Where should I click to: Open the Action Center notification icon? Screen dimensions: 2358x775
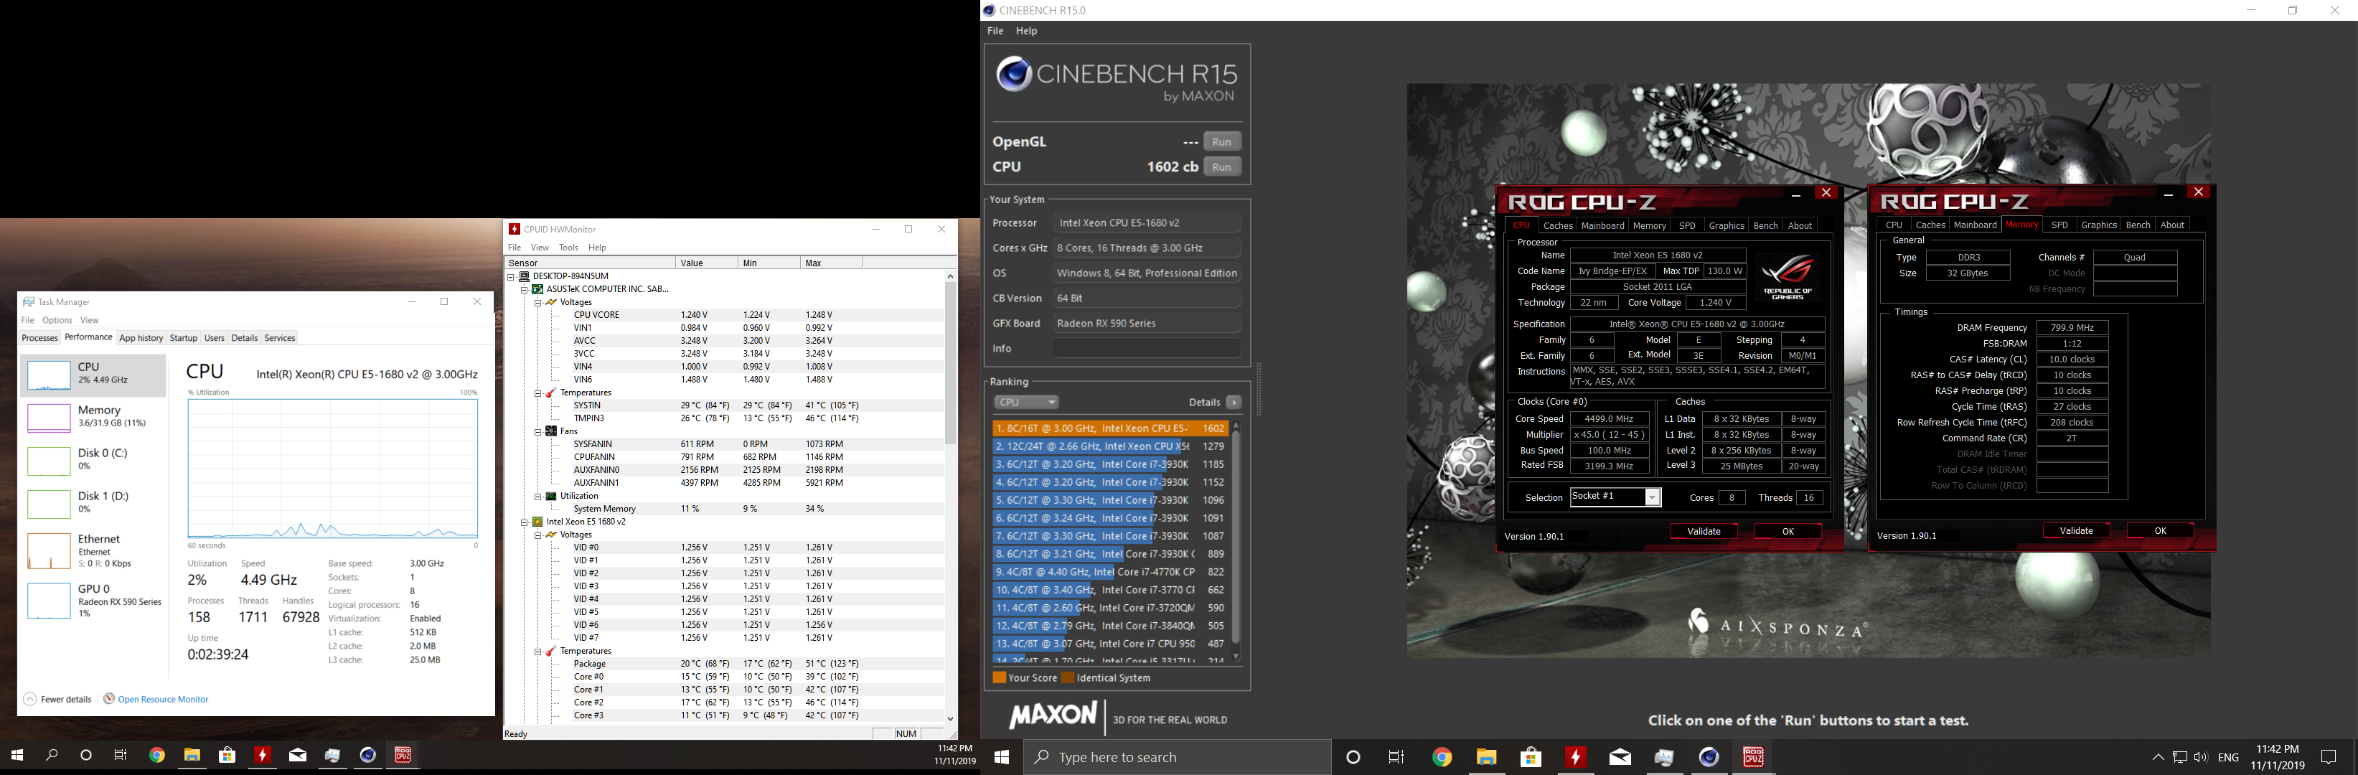(x=2329, y=758)
